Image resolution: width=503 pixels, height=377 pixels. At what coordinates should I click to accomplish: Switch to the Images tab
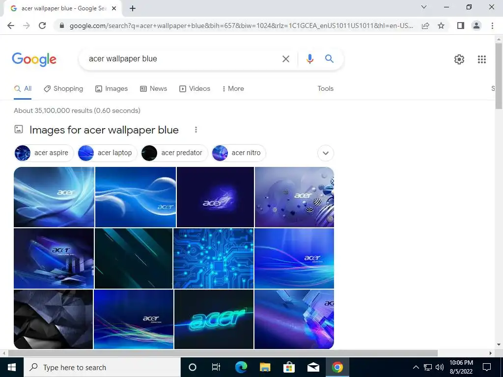(x=112, y=89)
